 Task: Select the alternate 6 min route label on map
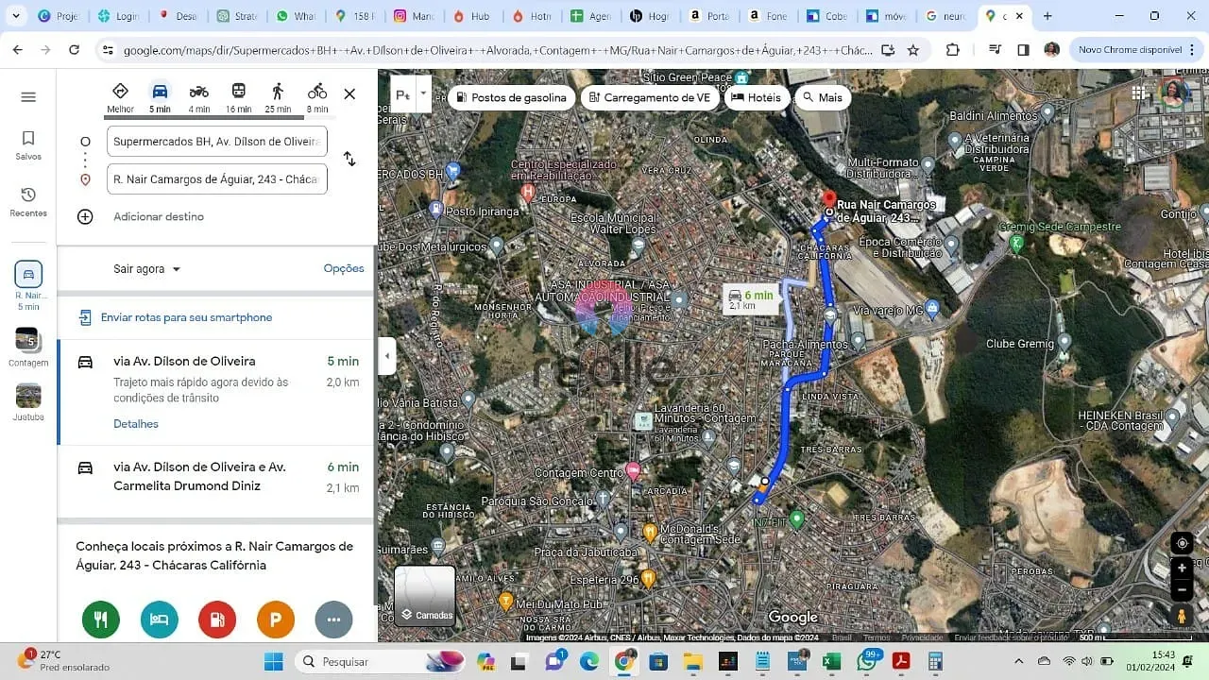[752, 299]
